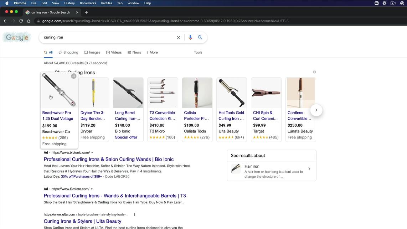Open the Tab menu
Image resolution: width=407 pixels, height=229 pixels.
[120, 3]
